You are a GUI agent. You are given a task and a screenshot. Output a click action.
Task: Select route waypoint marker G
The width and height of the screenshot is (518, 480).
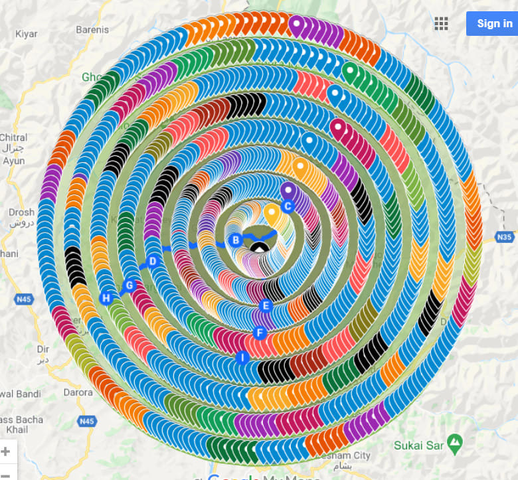pos(129,285)
